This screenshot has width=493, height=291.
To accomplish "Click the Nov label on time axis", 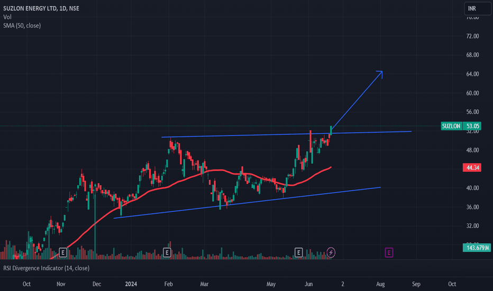I will (x=61, y=284).
